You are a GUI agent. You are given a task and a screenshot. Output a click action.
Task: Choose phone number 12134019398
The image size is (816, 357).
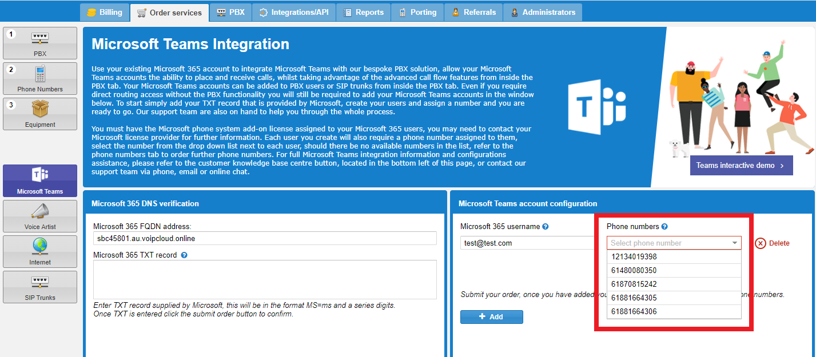[674, 257]
